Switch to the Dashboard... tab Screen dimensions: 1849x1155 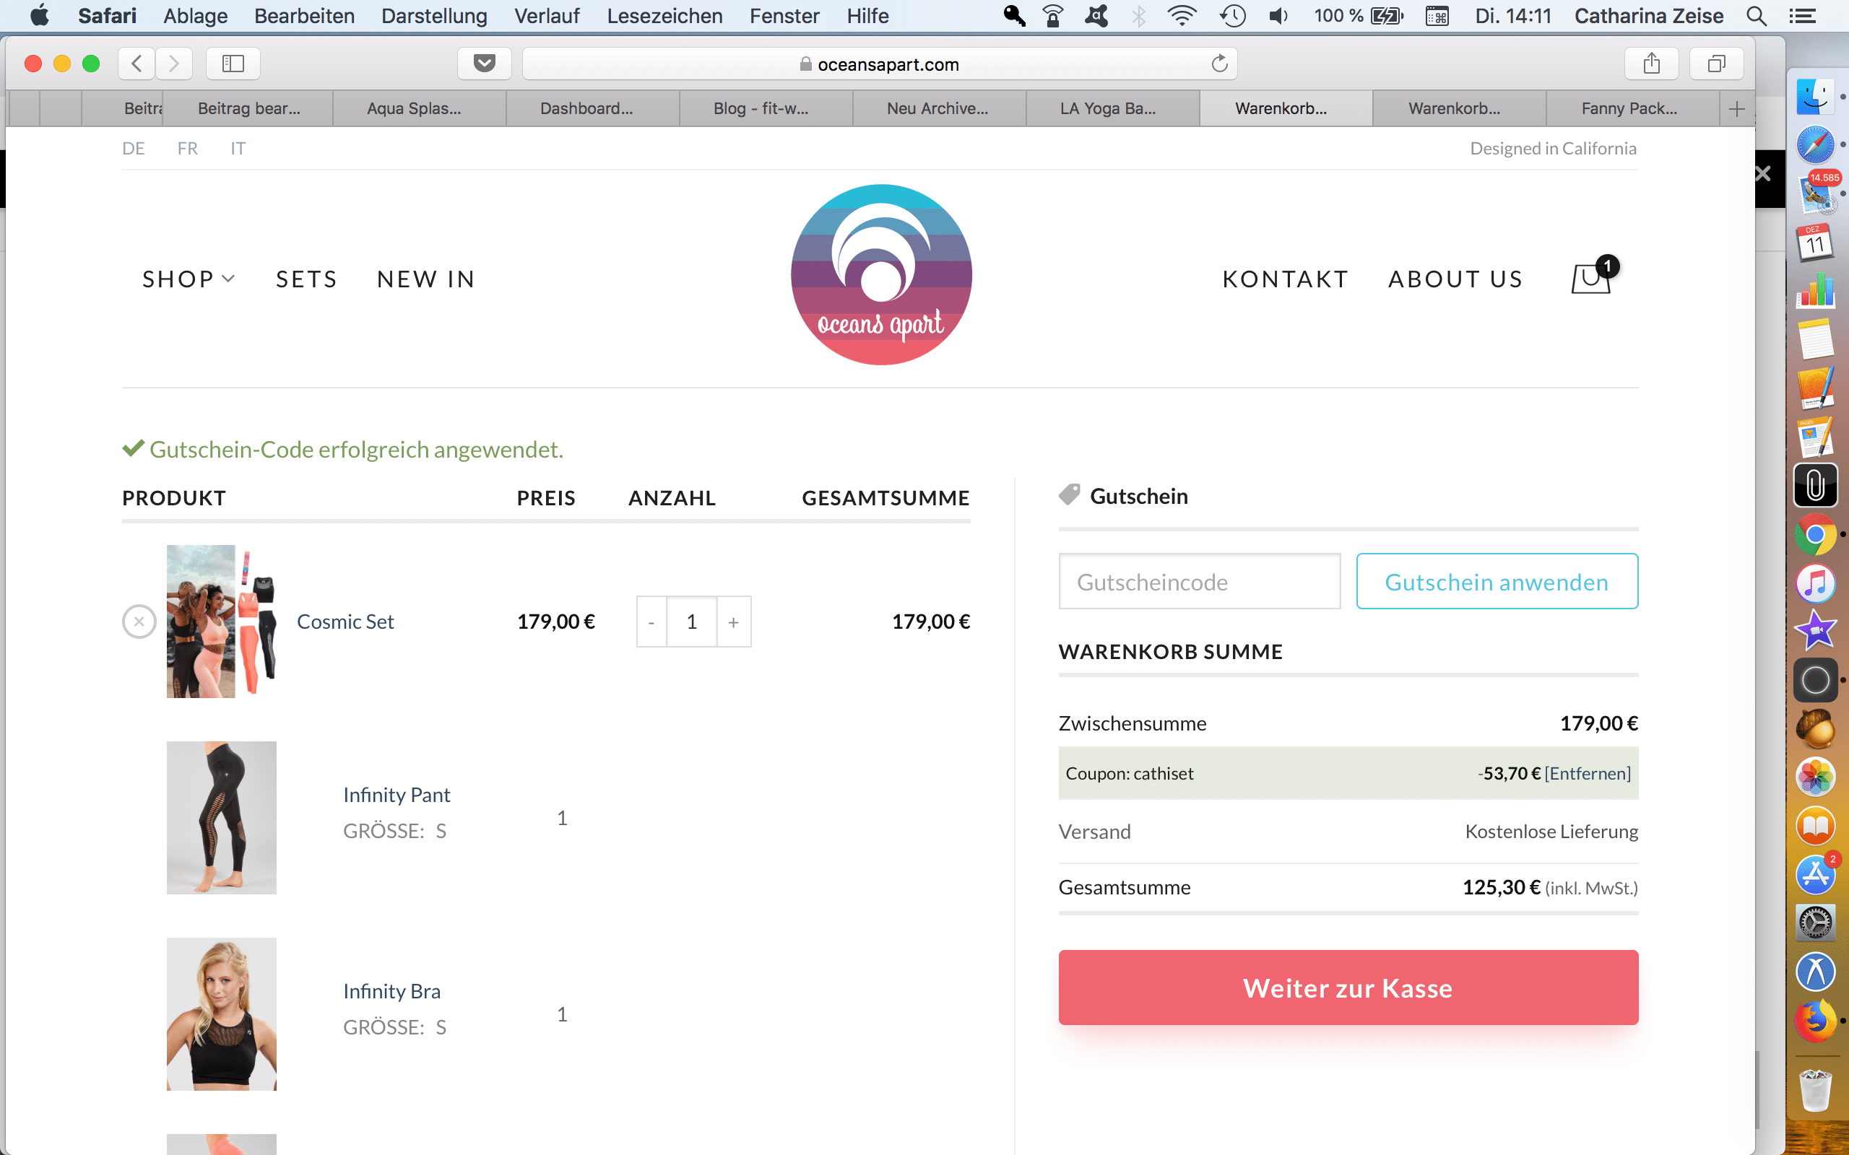coord(592,108)
